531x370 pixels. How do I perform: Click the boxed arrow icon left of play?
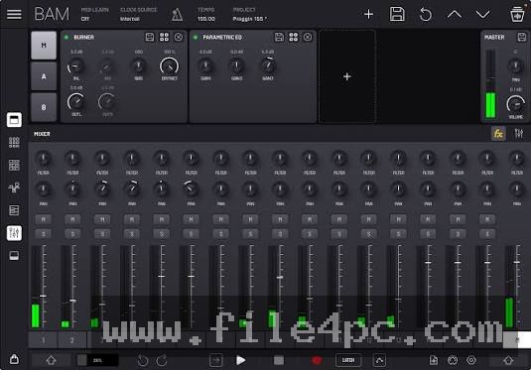[x=216, y=360]
